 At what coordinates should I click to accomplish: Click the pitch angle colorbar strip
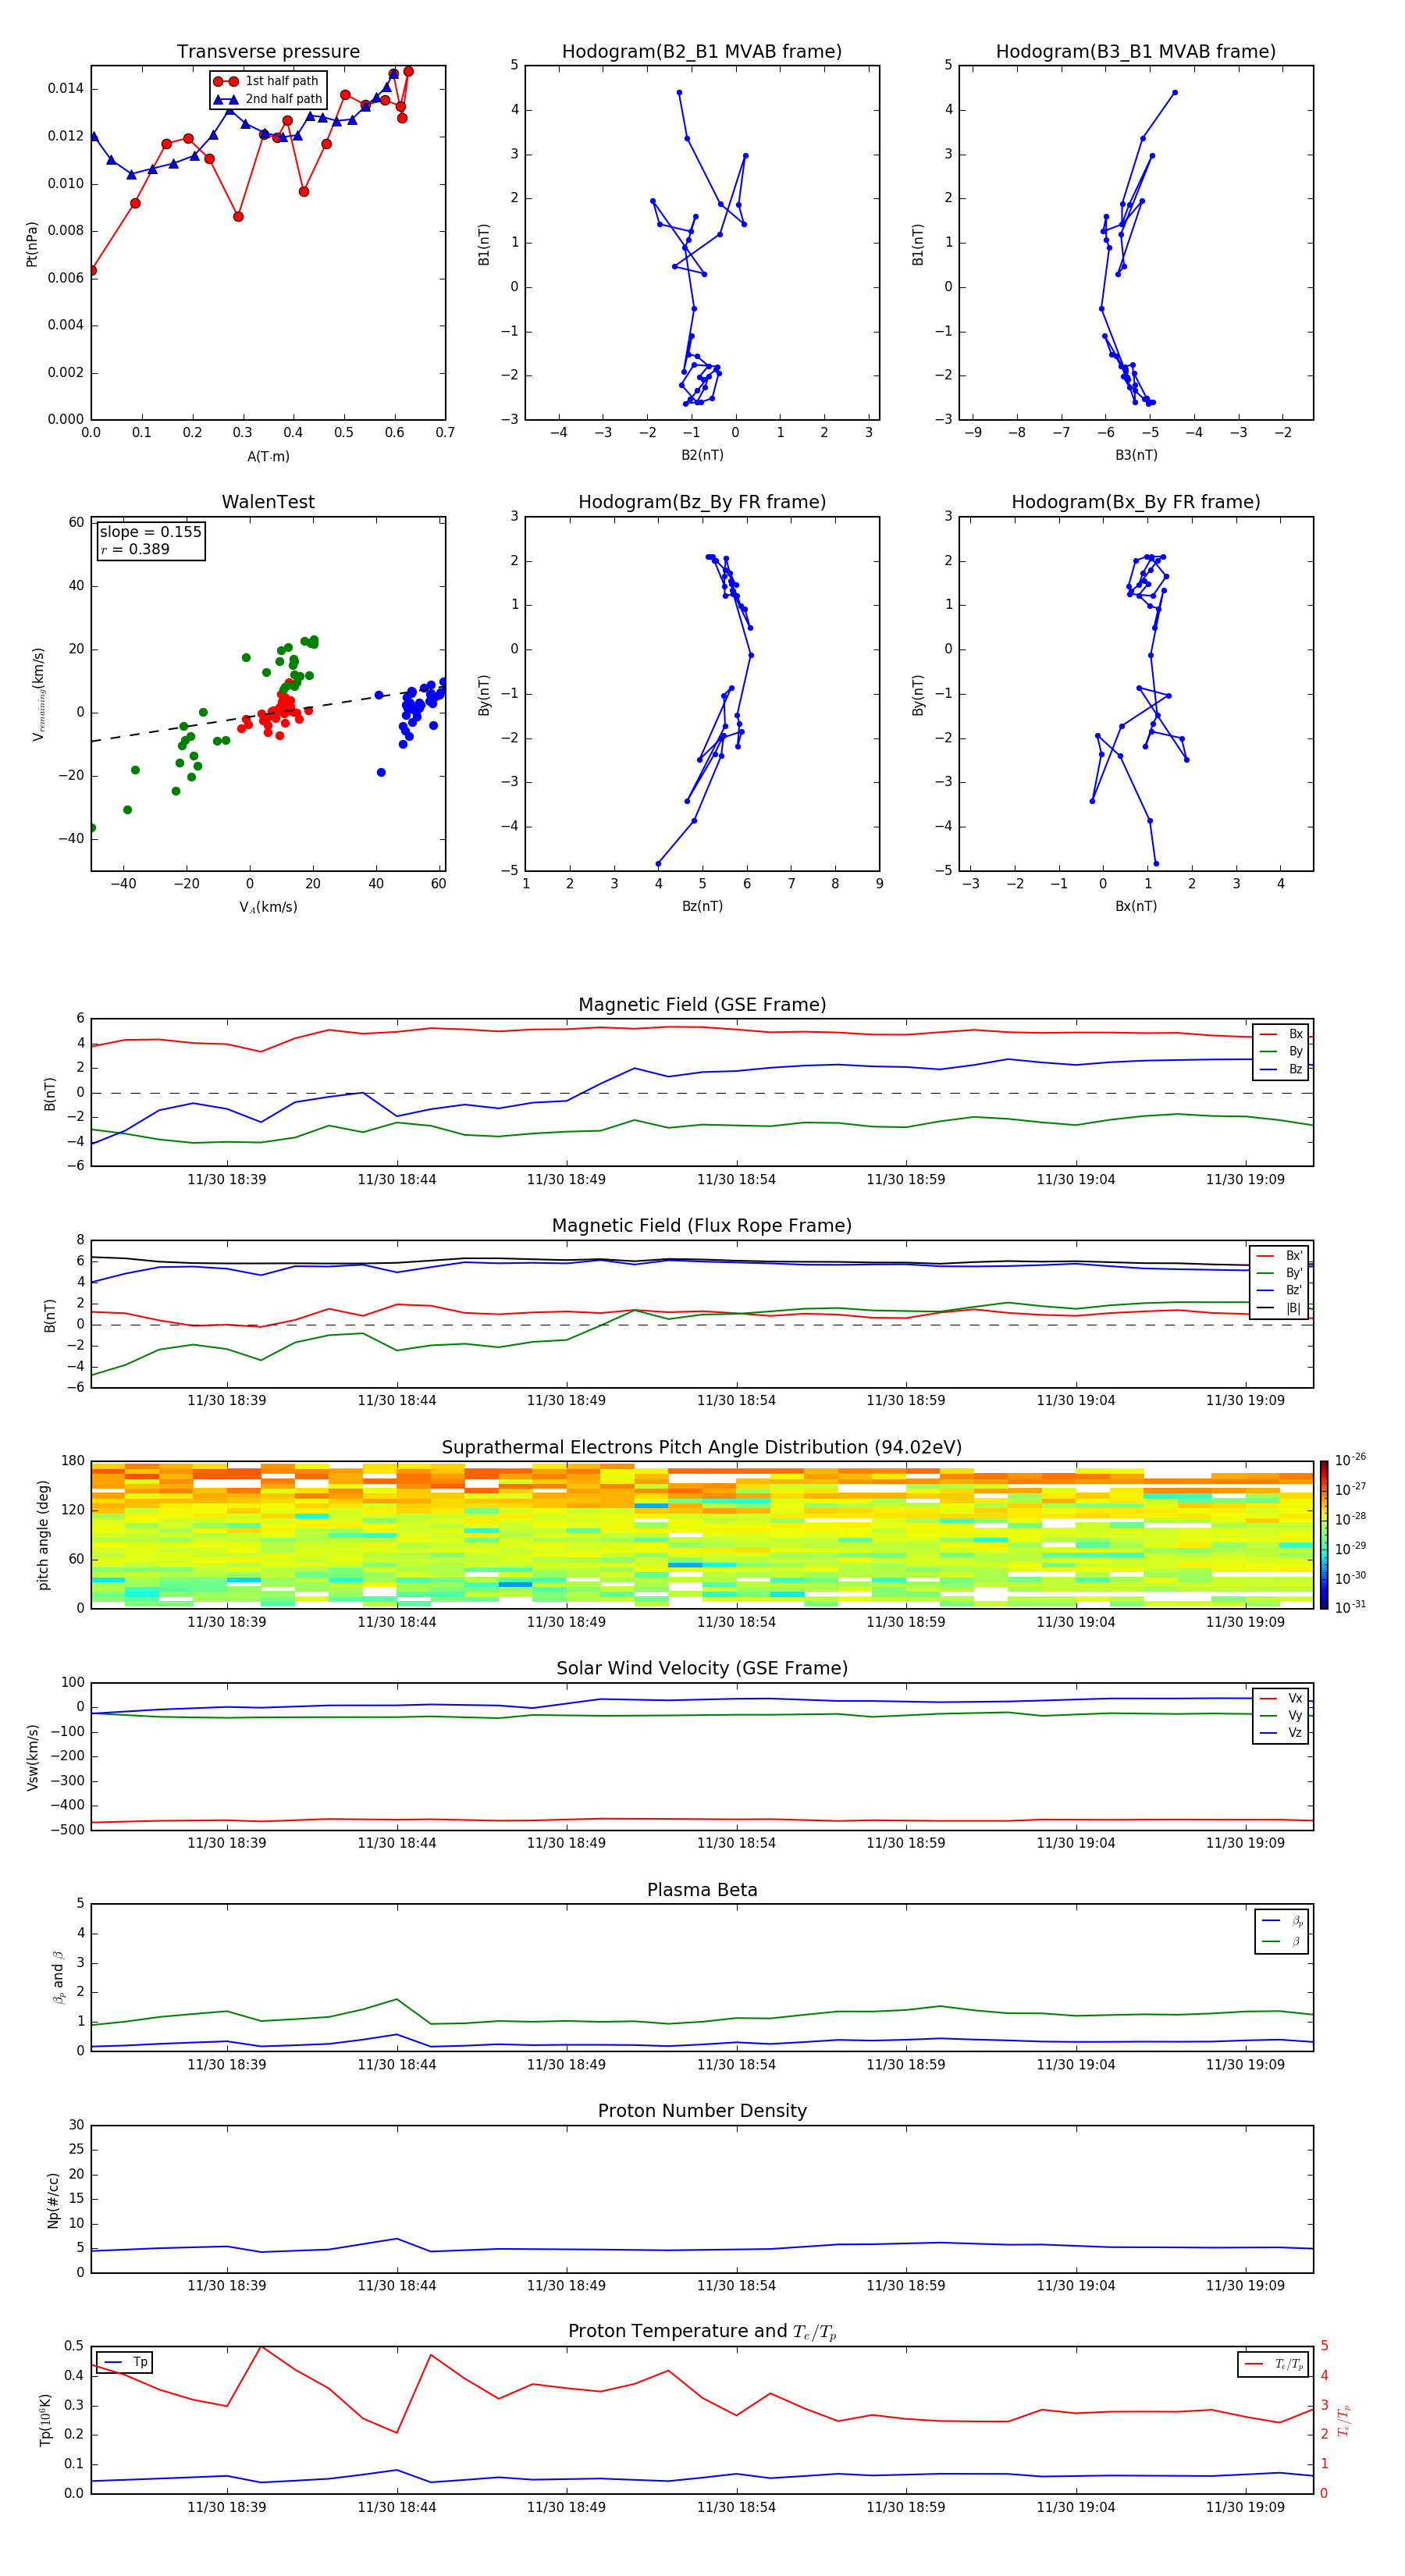1324,1535
